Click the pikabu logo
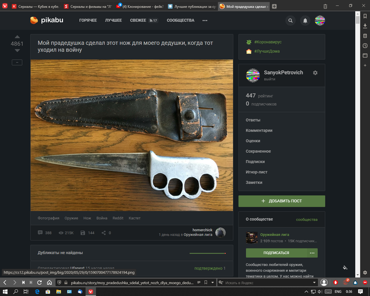Viewport: 370px width, 296px height. click(47, 20)
